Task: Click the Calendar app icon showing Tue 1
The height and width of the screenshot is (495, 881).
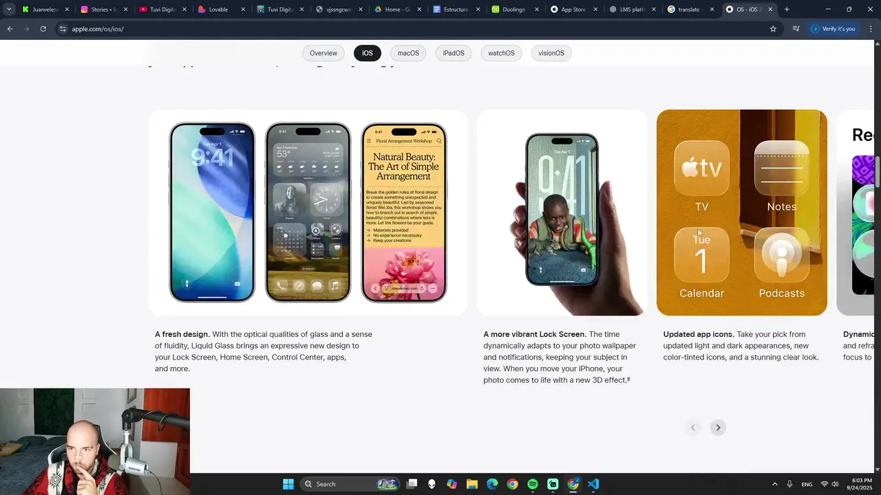Action: pos(701,255)
